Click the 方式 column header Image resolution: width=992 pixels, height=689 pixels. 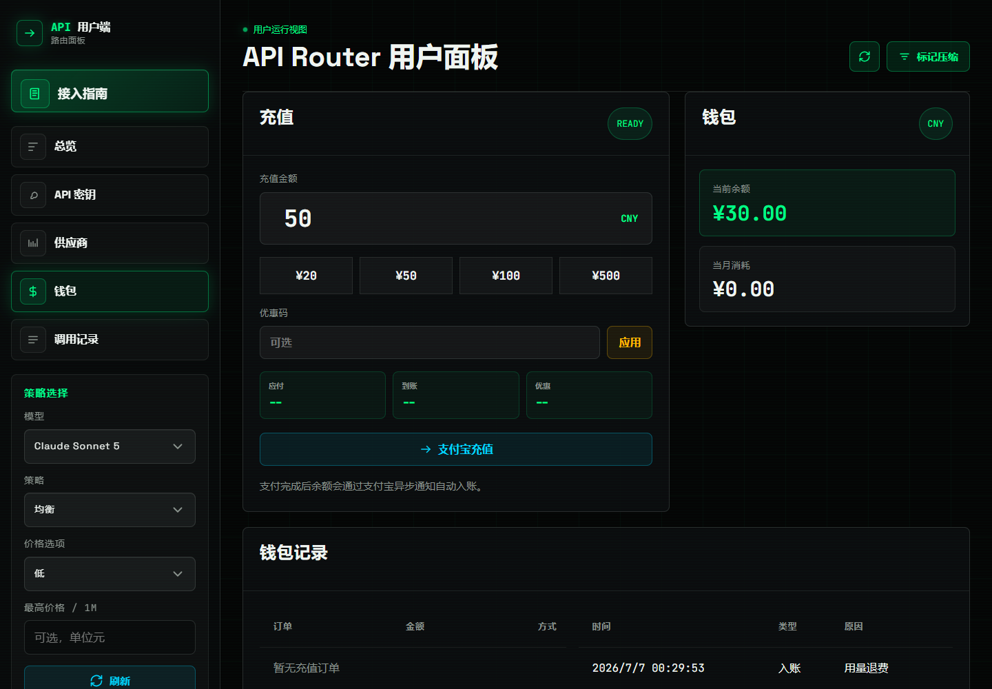547,626
